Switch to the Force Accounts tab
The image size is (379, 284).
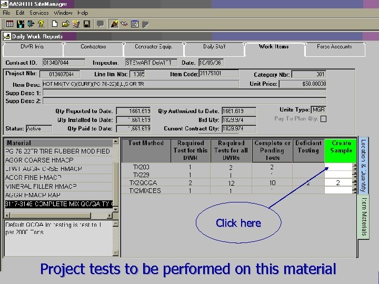[x=335, y=49]
